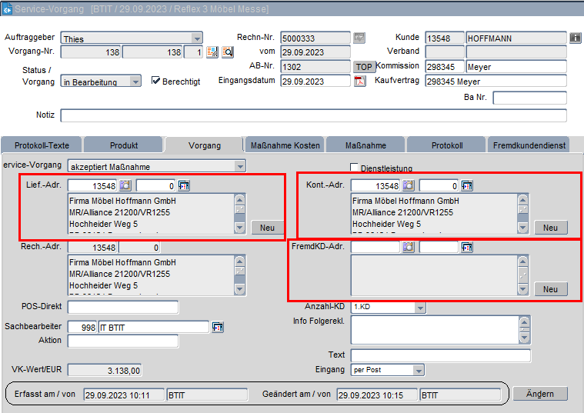This screenshot has width=584, height=413.
Task: Click Neu button for FremdKD-Adr.
Action: click(x=550, y=289)
